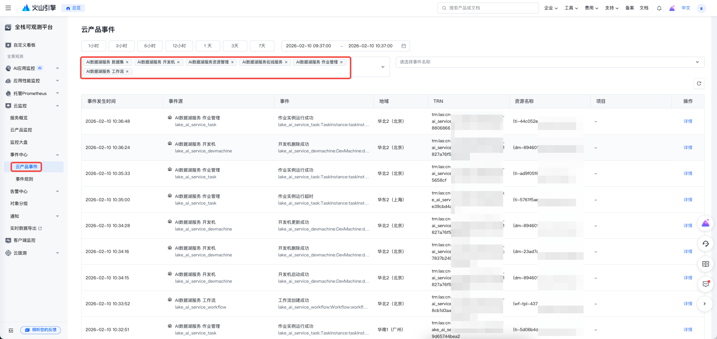This screenshot has width=717, height=339.
Task: Open the 请选择事件名称 dropdown
Action: [549, 62]
